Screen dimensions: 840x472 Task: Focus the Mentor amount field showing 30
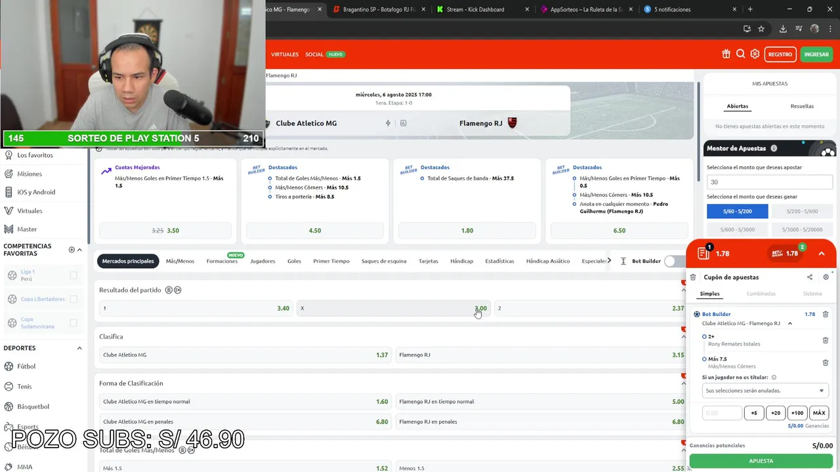[769, 182]
